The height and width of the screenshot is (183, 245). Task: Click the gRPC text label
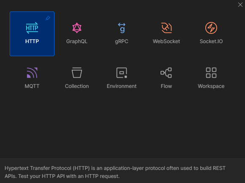[x=122, y=41]
